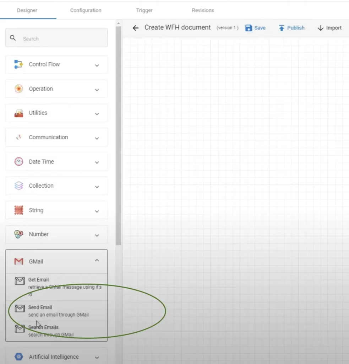Expand the Operation chevron
Viewport: 349px width, 364px height.
(97, 90)
